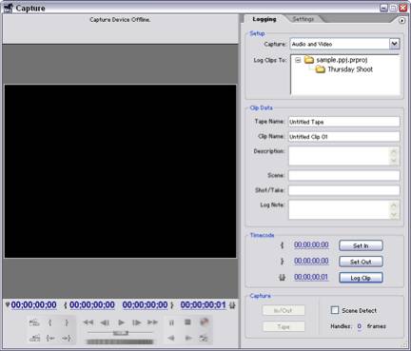Click the Log Note box scrollbar
Image resolution: width=411 pixels, height=351 pixels.
tap(394, 209)
